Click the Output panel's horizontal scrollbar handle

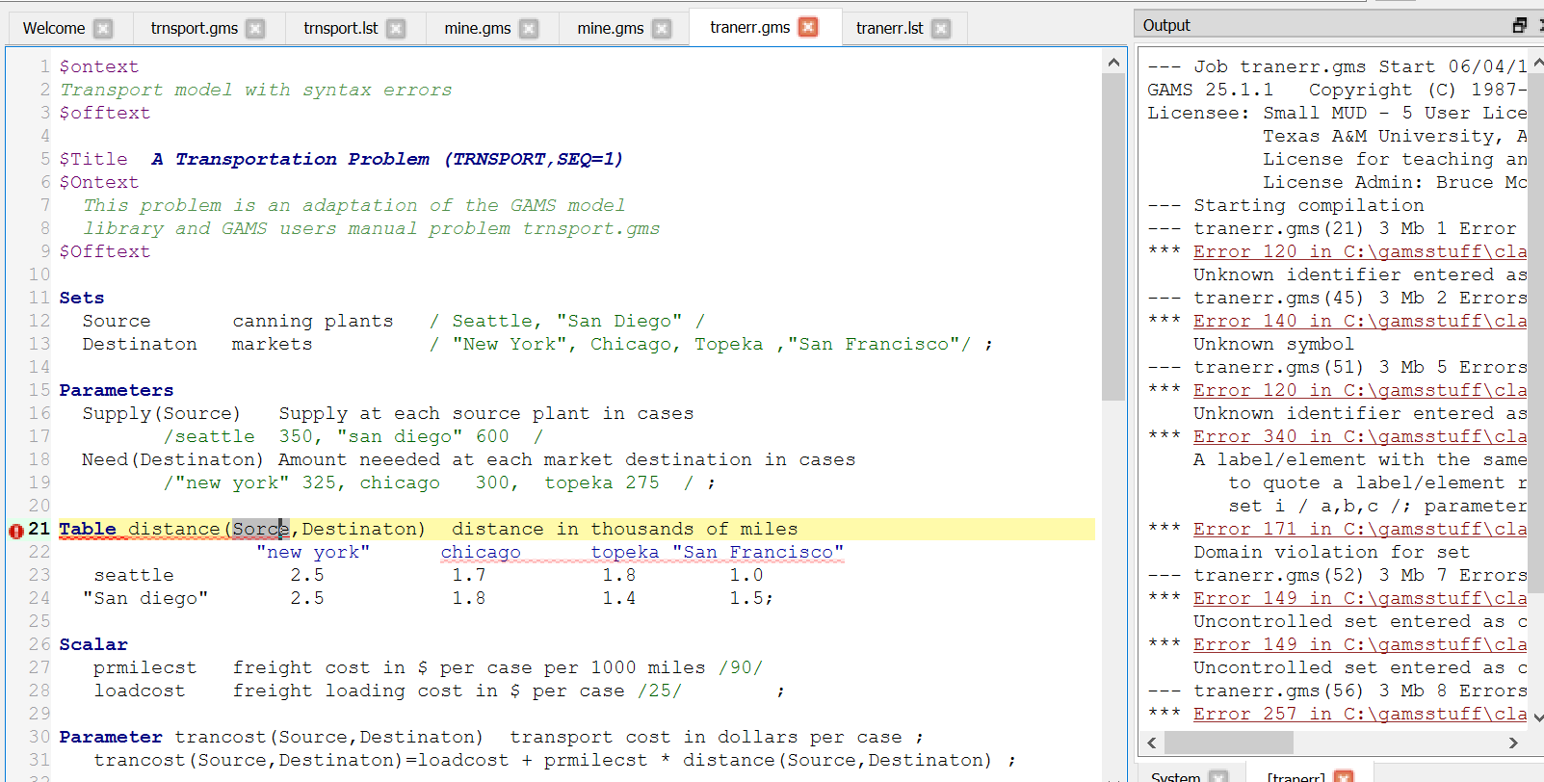coord(1228,743)
